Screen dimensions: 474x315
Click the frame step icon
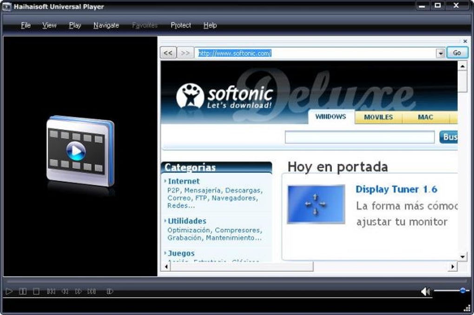point(110,291)
